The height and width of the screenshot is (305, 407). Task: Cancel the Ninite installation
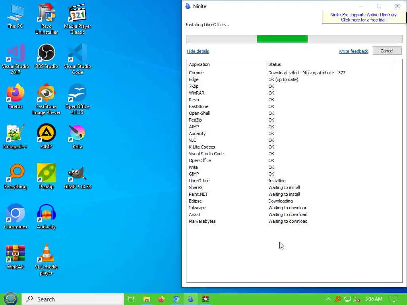click(387, 51)
